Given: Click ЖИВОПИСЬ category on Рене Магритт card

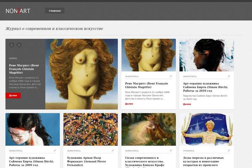Looking at the screenshot, I should coord(132,76).
